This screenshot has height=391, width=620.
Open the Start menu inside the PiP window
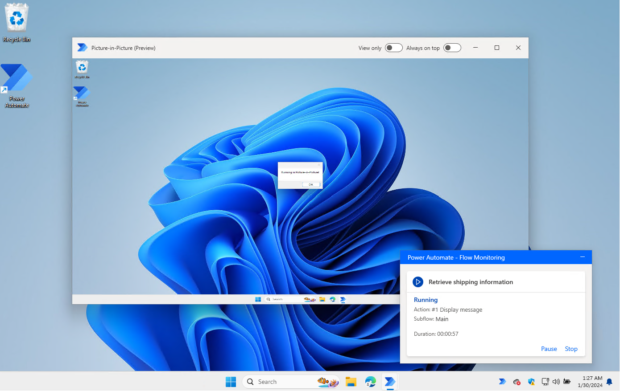[258, 299]
